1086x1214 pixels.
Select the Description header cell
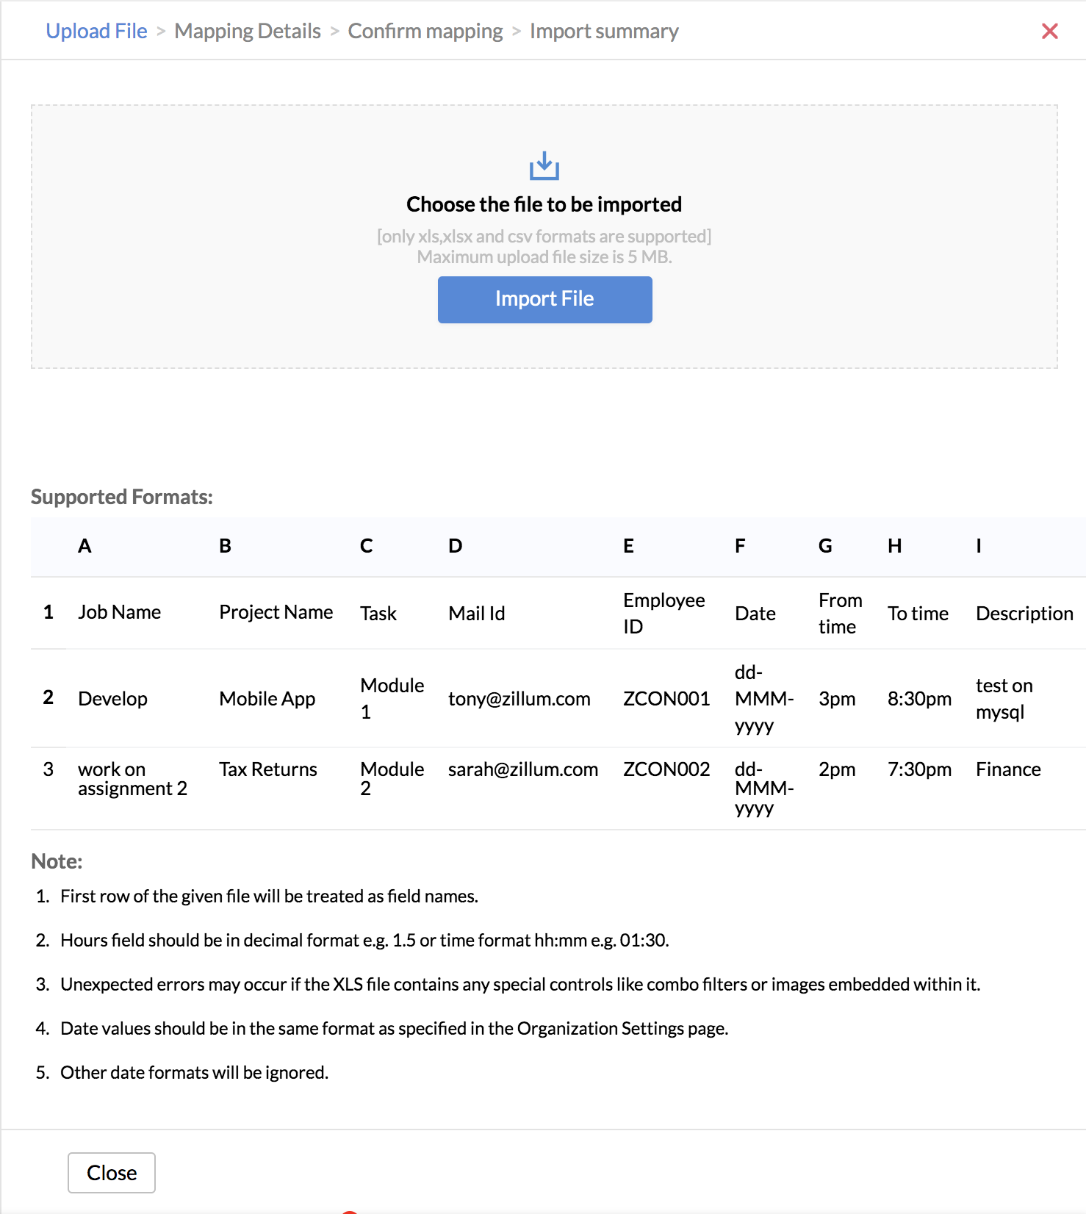click(1024, 614)
